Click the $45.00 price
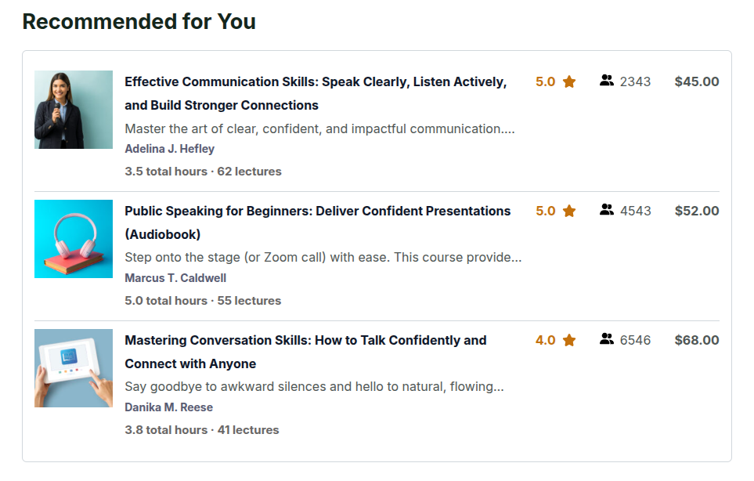 click(x=696, y=81)
